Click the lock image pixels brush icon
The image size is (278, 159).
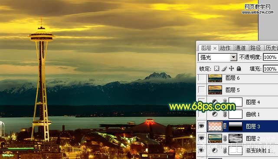coord(224,68)
